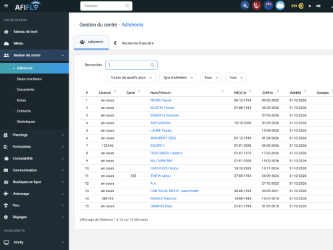Screen dimensions: 333x250
Task: Click the calendar icon beside Plannings
Action: pyautogui.click(x=6, y=135)
